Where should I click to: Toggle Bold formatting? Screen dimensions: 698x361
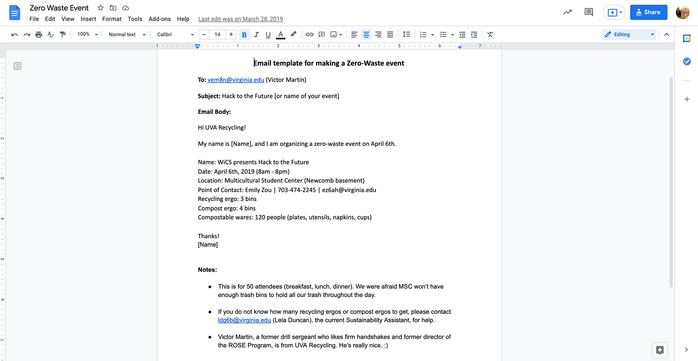point(244,34)
